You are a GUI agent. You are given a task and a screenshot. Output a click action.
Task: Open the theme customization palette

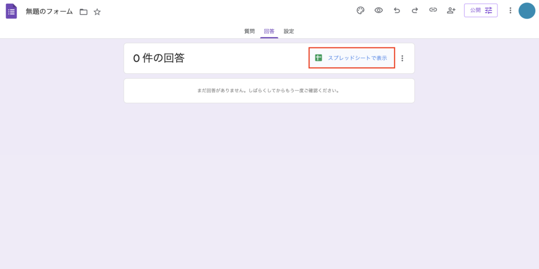360,10
